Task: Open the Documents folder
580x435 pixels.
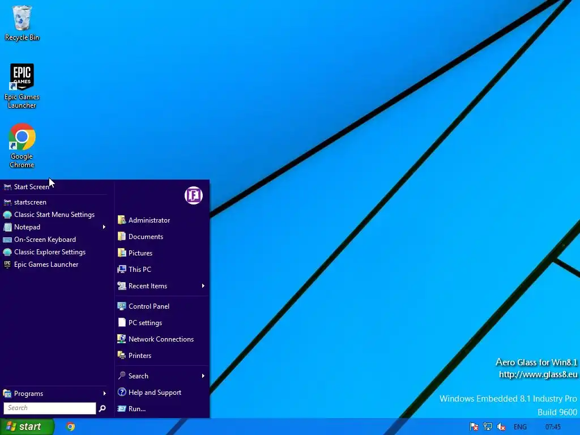Action: (162, 237)
